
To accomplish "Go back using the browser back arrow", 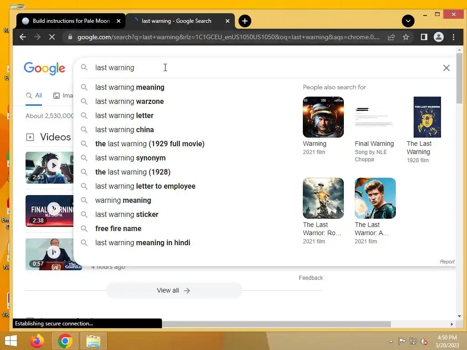I will [x=23, y=37].
